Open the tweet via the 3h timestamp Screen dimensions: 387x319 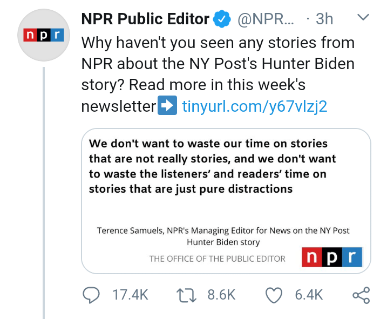[324, 19]
